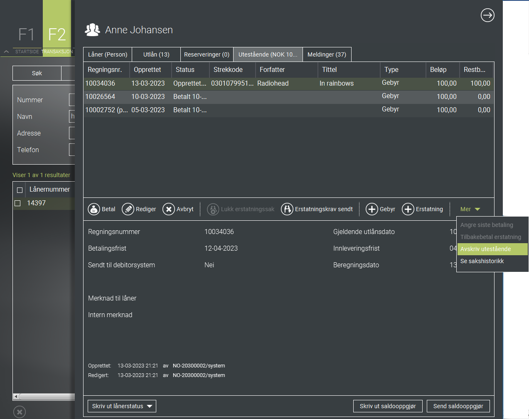Click Angre siste betaling menu entry

click(x=492, y=225)
